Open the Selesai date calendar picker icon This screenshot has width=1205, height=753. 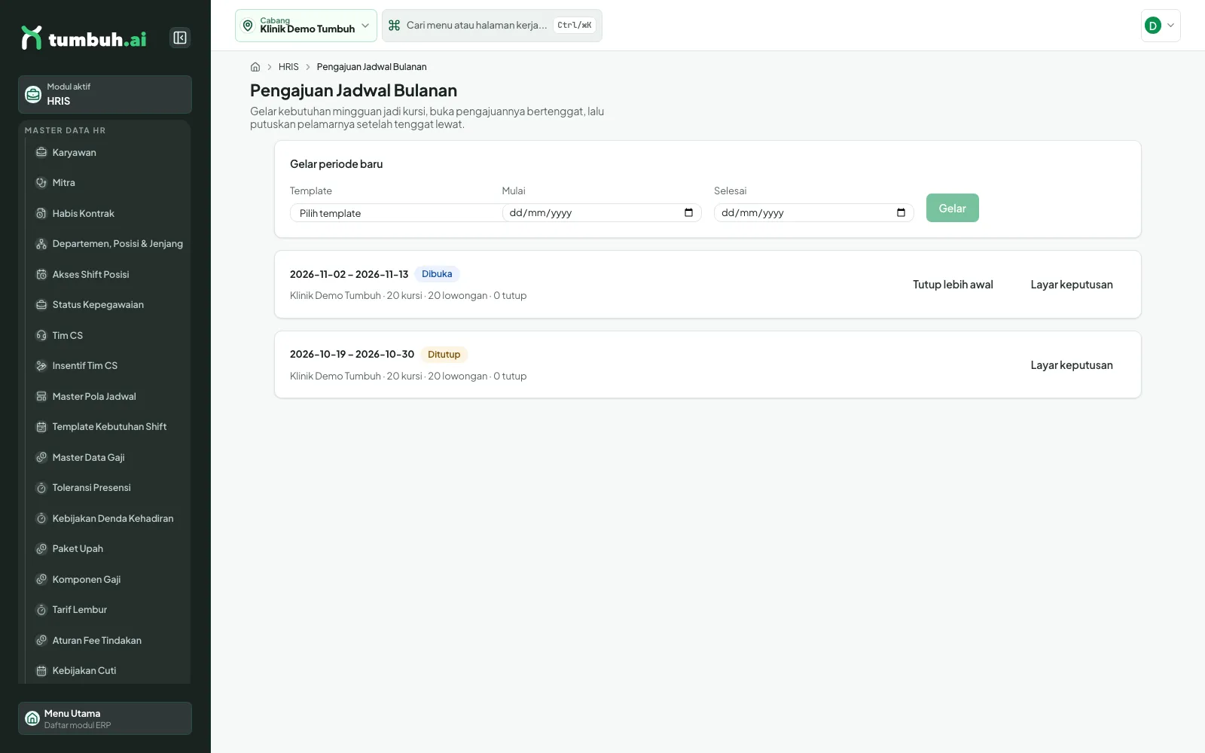tap(901, 212)
